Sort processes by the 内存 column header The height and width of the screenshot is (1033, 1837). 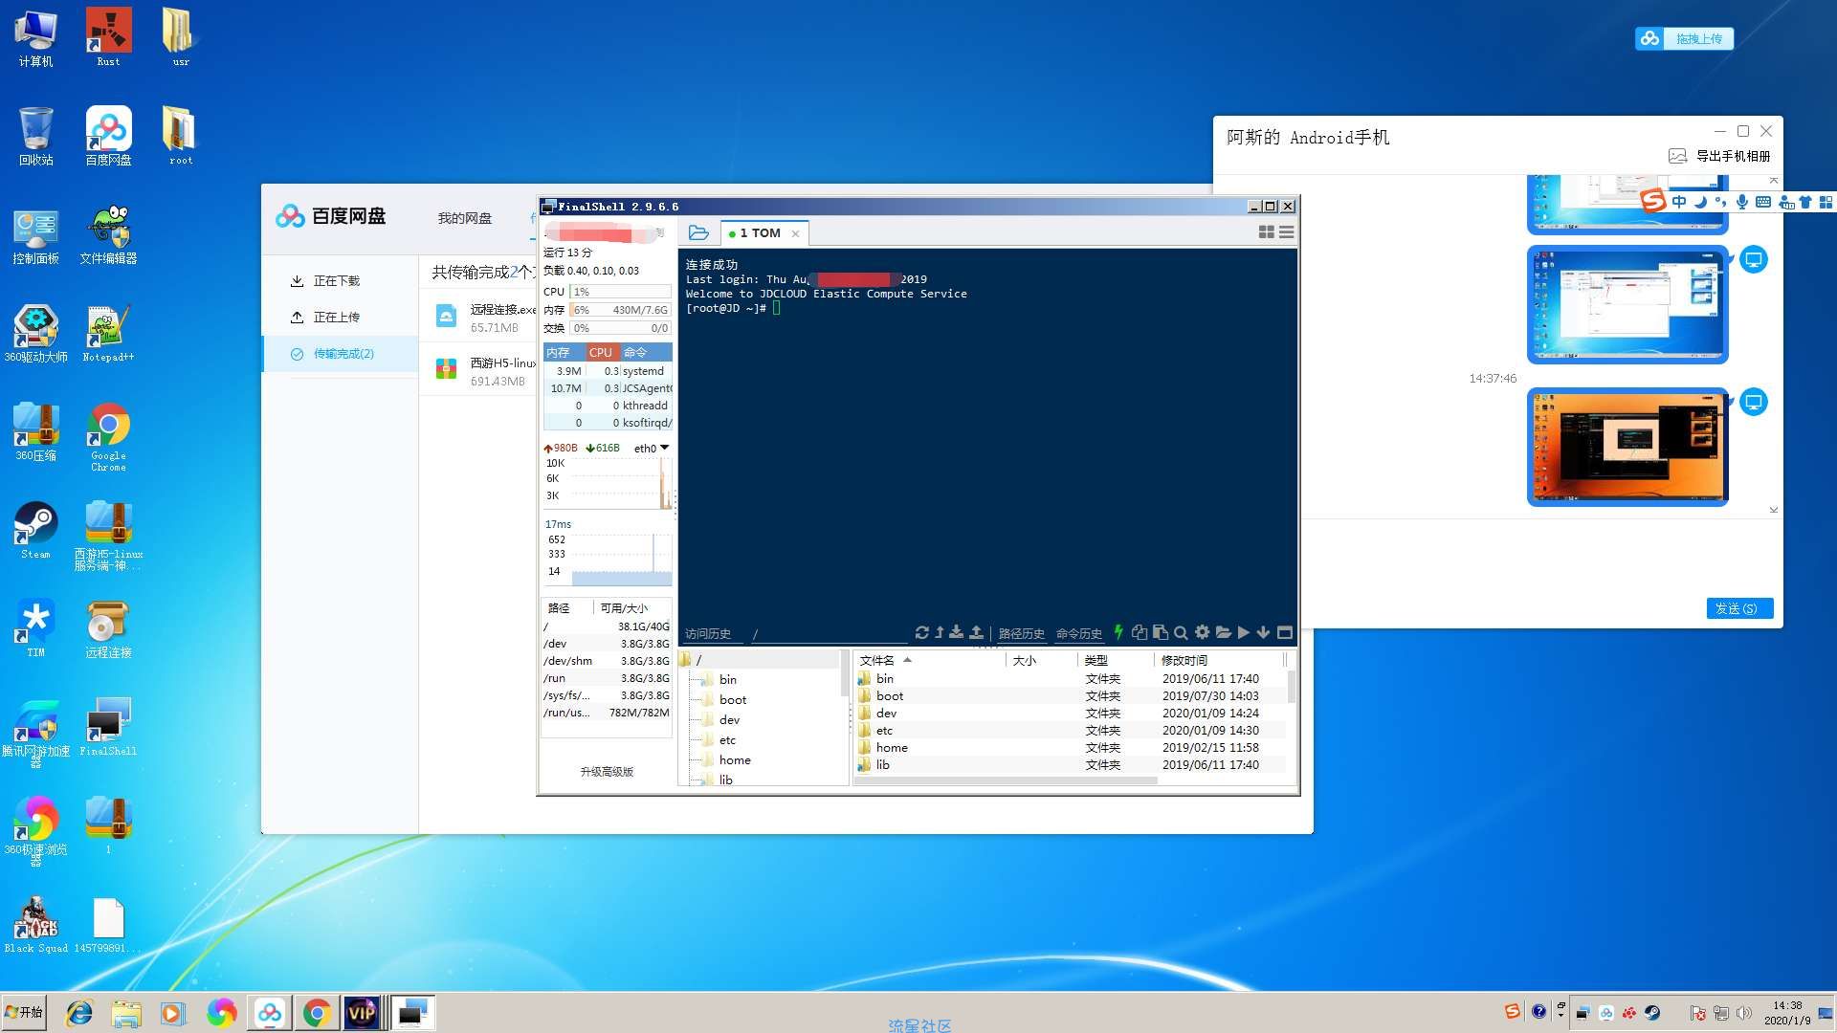point(564,352)
